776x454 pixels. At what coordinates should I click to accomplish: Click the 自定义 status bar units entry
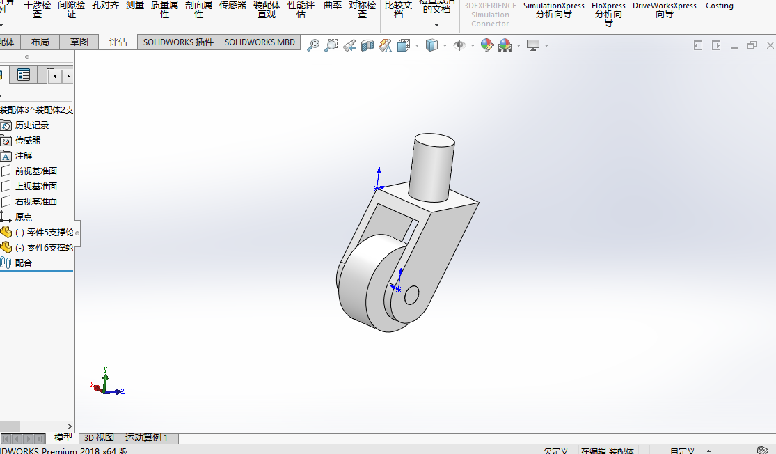pos(682,451)
